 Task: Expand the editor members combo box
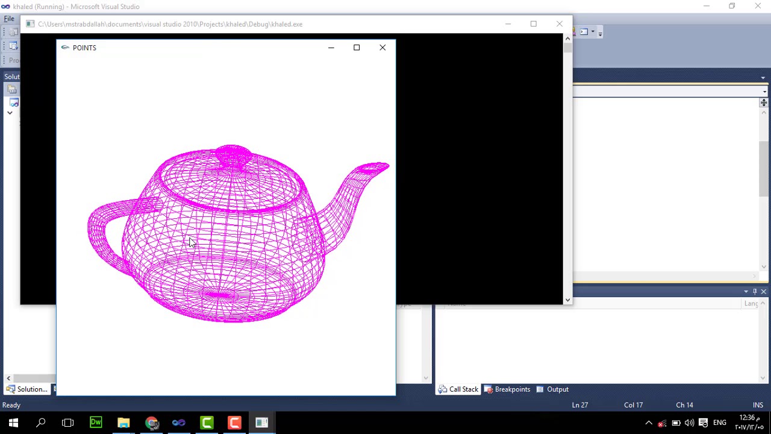pos(764,92)
